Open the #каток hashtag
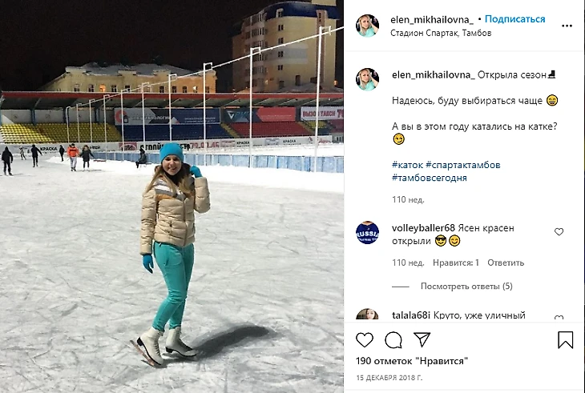This screenshot has width=585, height=393. (x=407, y=165)
